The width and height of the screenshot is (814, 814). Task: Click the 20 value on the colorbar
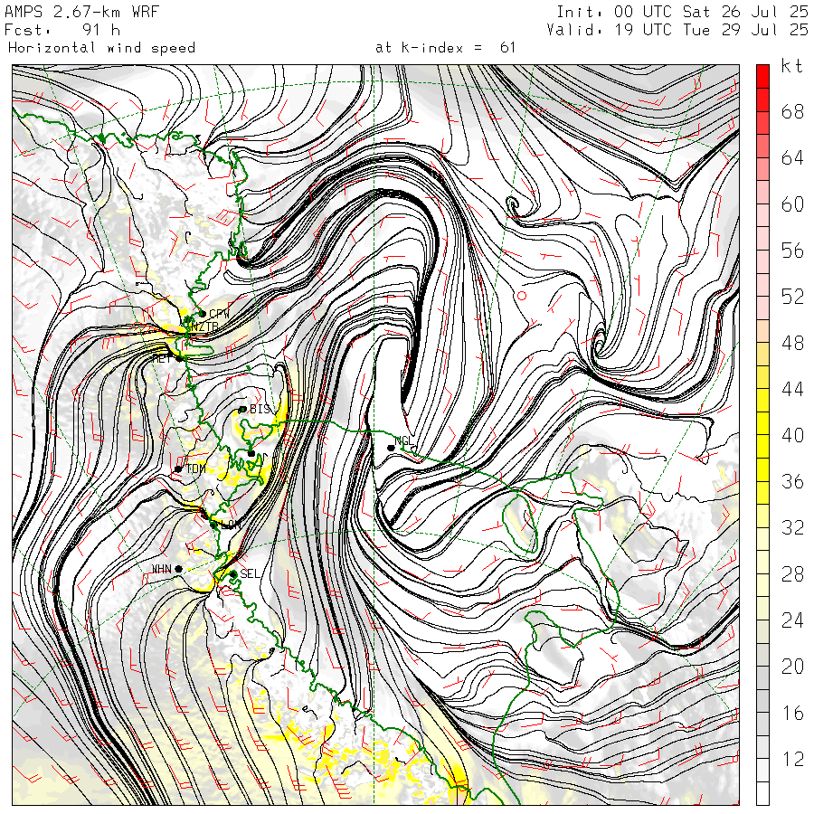(792, 667)
